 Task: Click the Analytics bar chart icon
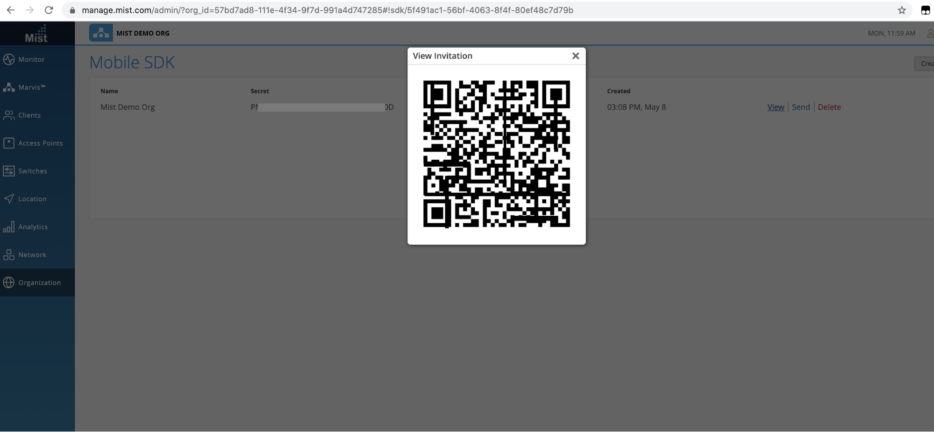tap(9, 227)
